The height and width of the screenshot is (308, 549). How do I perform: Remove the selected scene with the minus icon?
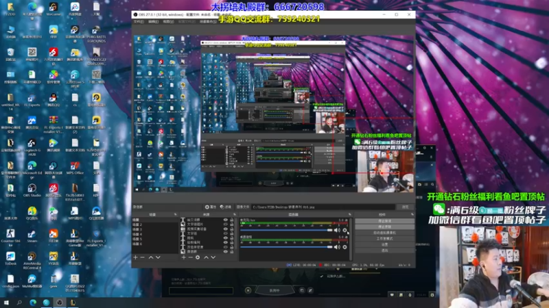click(x=143, y=257)
